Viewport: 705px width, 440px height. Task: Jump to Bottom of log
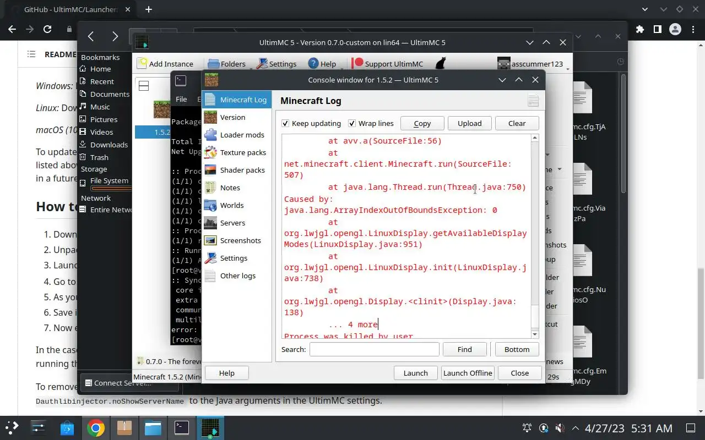(517, 349)
